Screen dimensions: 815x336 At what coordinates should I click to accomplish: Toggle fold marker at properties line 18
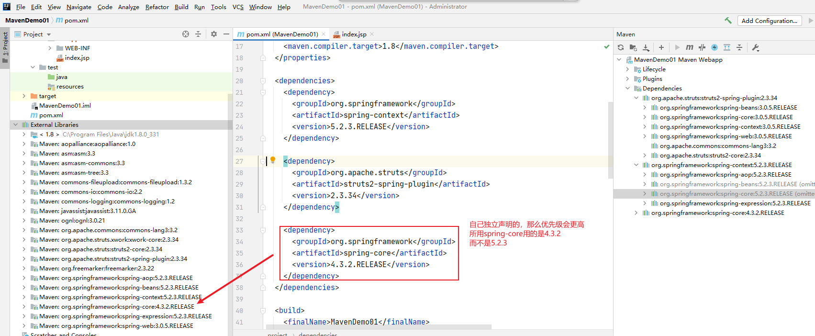tap(263, 58)
